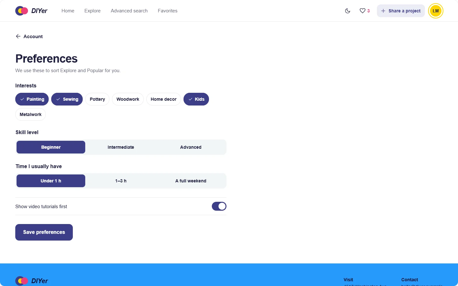Toggle dark mode with the moon icon
The height and width of the screenshot is (286, 458).
pyautogui.click(x=348, y=11)
